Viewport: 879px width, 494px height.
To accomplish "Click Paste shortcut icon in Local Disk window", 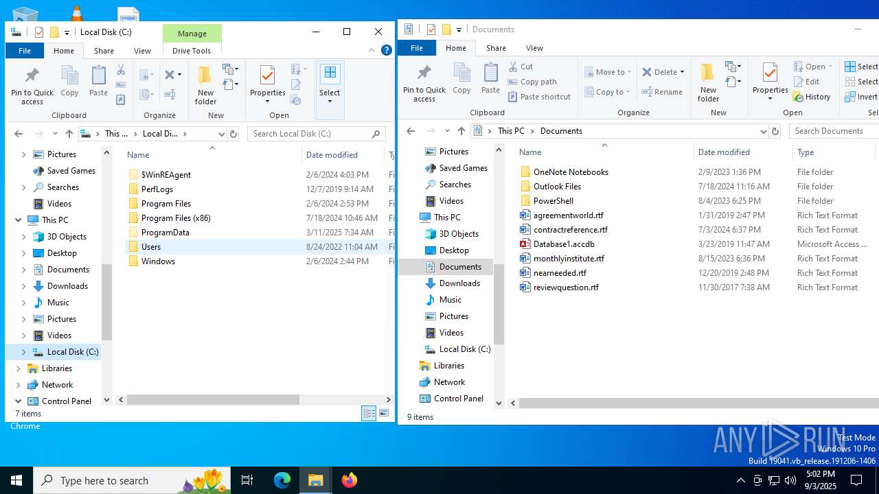I will point(121,99).
